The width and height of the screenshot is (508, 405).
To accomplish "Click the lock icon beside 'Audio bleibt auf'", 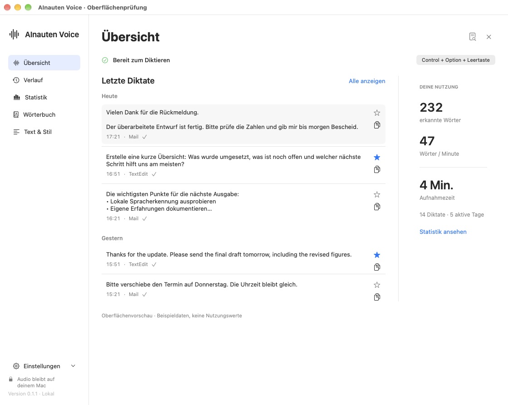I will tap(11, 379).
